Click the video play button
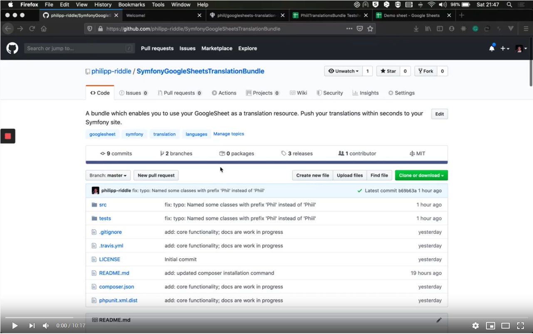 tap(15, 326)
